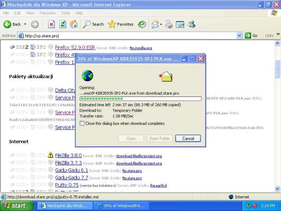
Task: Open the ftp.mozilla.org source link
Action: pyautogui.click(x=141, y=48)
